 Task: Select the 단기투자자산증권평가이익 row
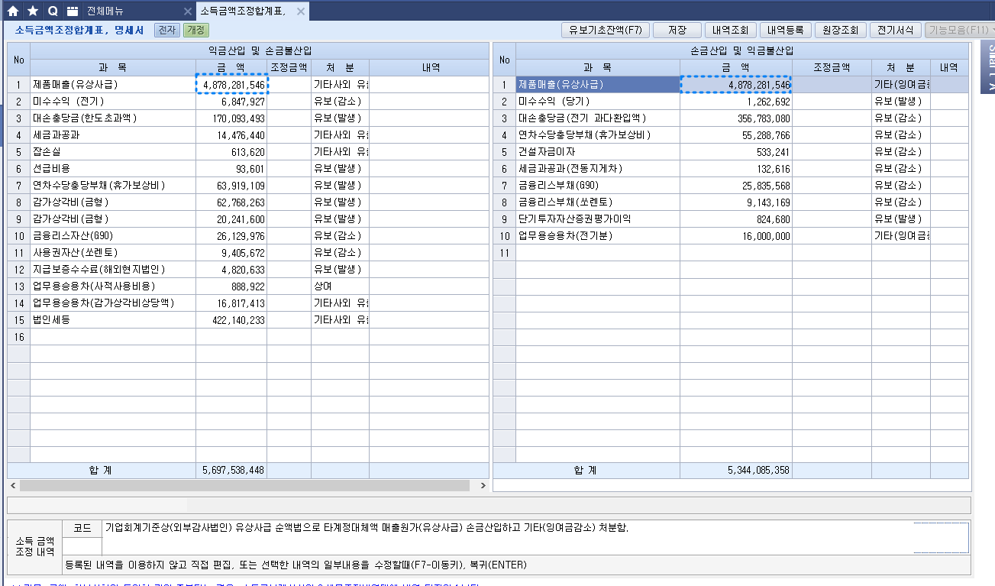click(731, 219)
